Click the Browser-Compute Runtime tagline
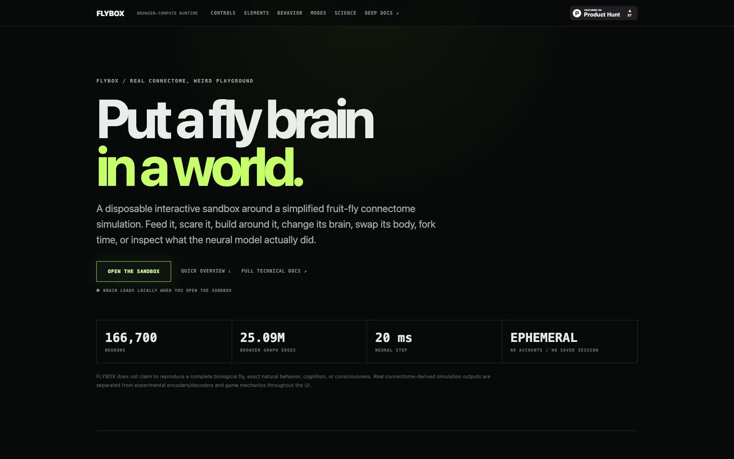This screenshot has height=459, width=734. point(167,13)
